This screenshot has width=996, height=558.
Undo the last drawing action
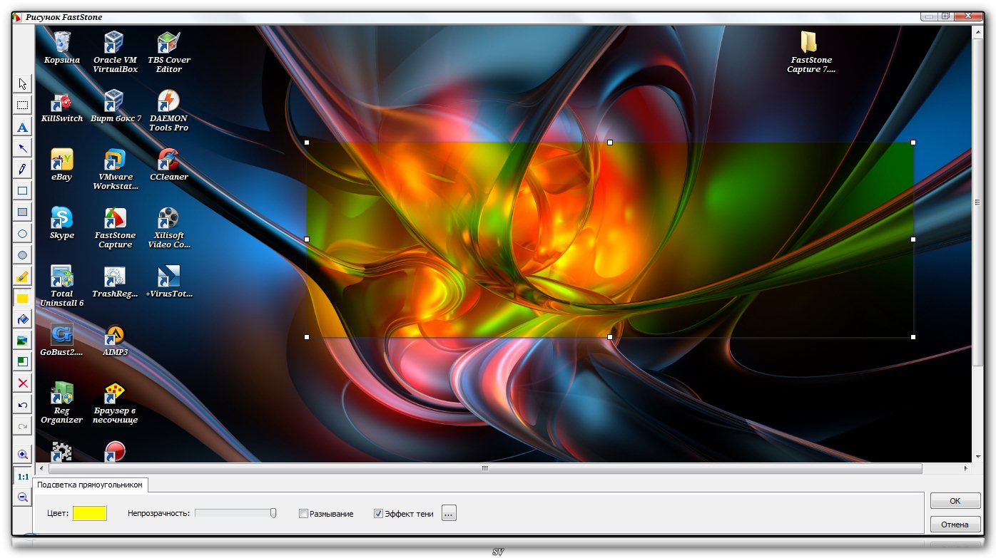tap(23, 405)
